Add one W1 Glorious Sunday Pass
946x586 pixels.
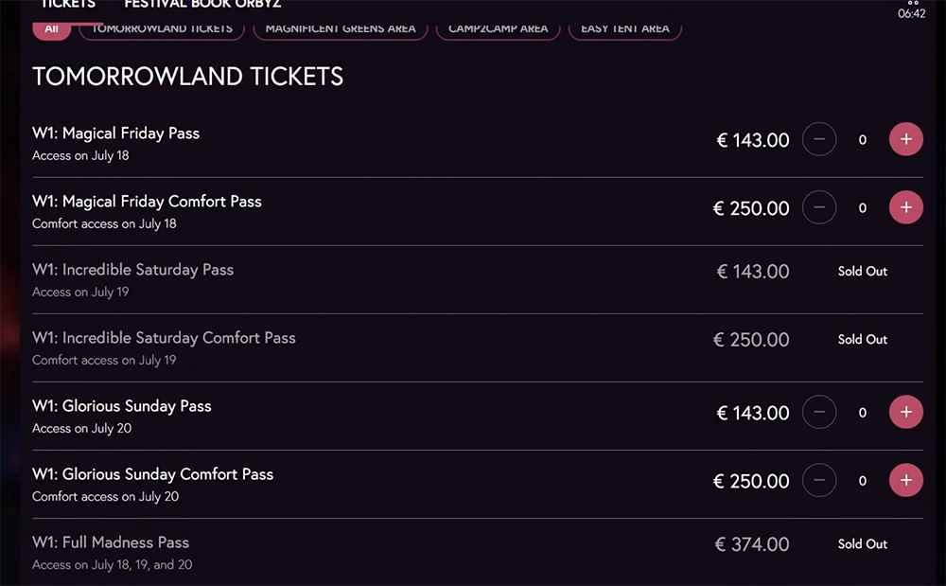pyautogui.click(x=905, y=412)
